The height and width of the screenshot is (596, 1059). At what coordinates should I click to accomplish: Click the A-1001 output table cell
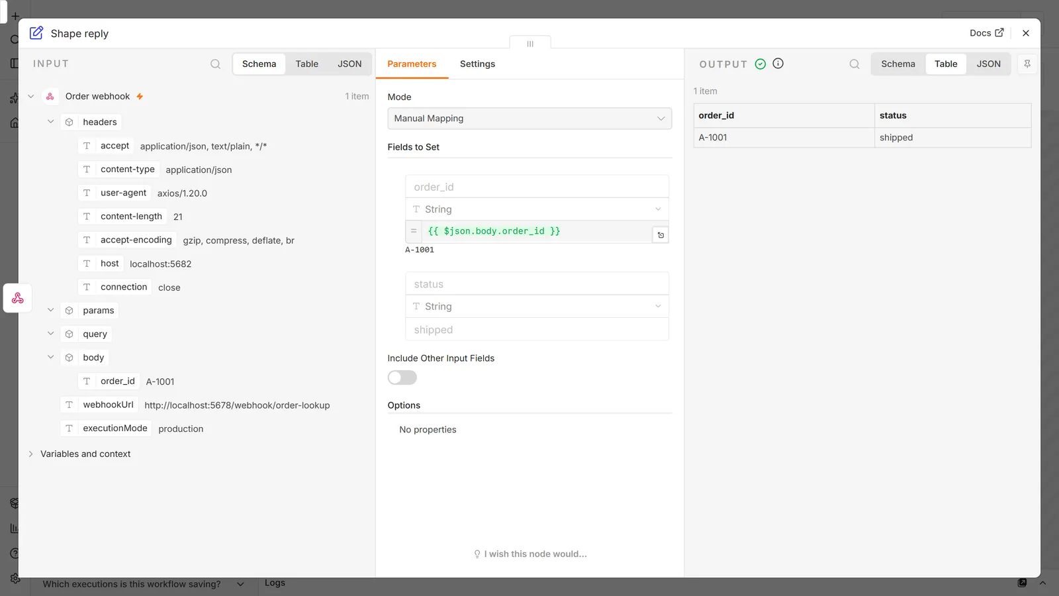784,138
